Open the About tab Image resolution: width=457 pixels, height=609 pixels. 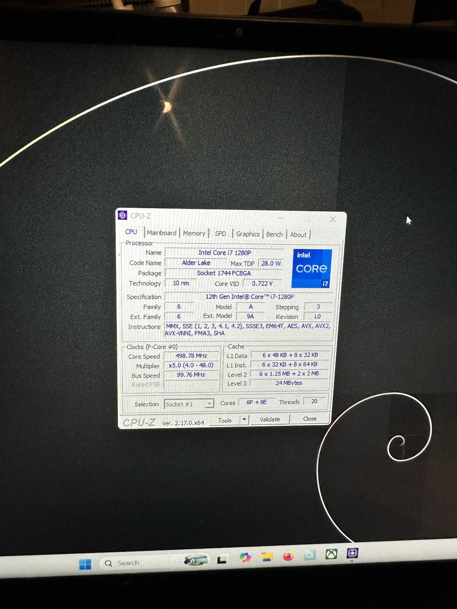298,235
